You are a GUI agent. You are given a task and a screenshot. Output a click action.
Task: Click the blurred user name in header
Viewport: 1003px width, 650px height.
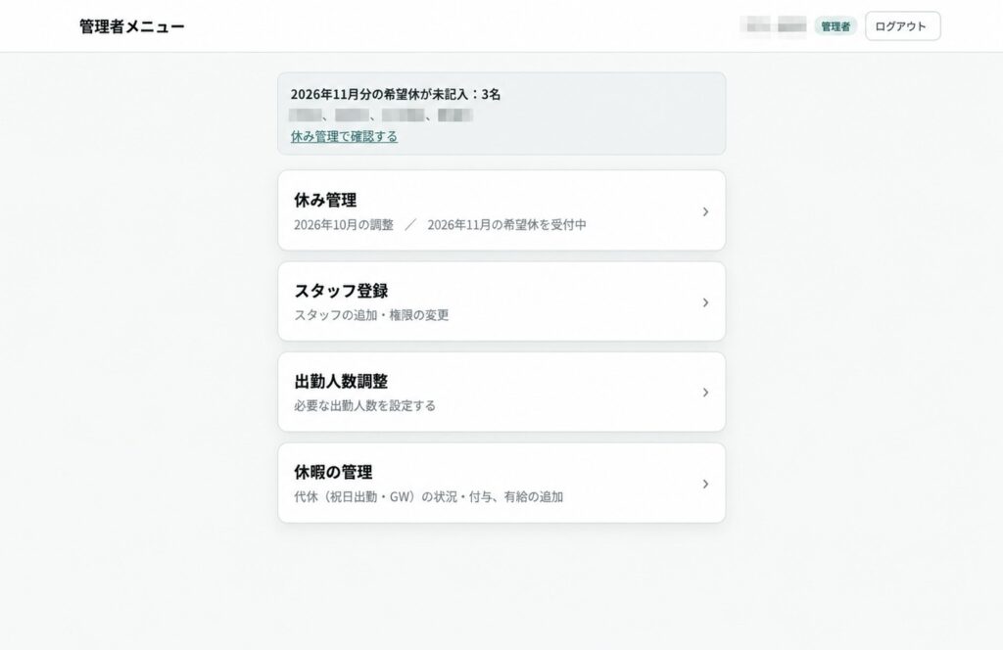(774, 26)
